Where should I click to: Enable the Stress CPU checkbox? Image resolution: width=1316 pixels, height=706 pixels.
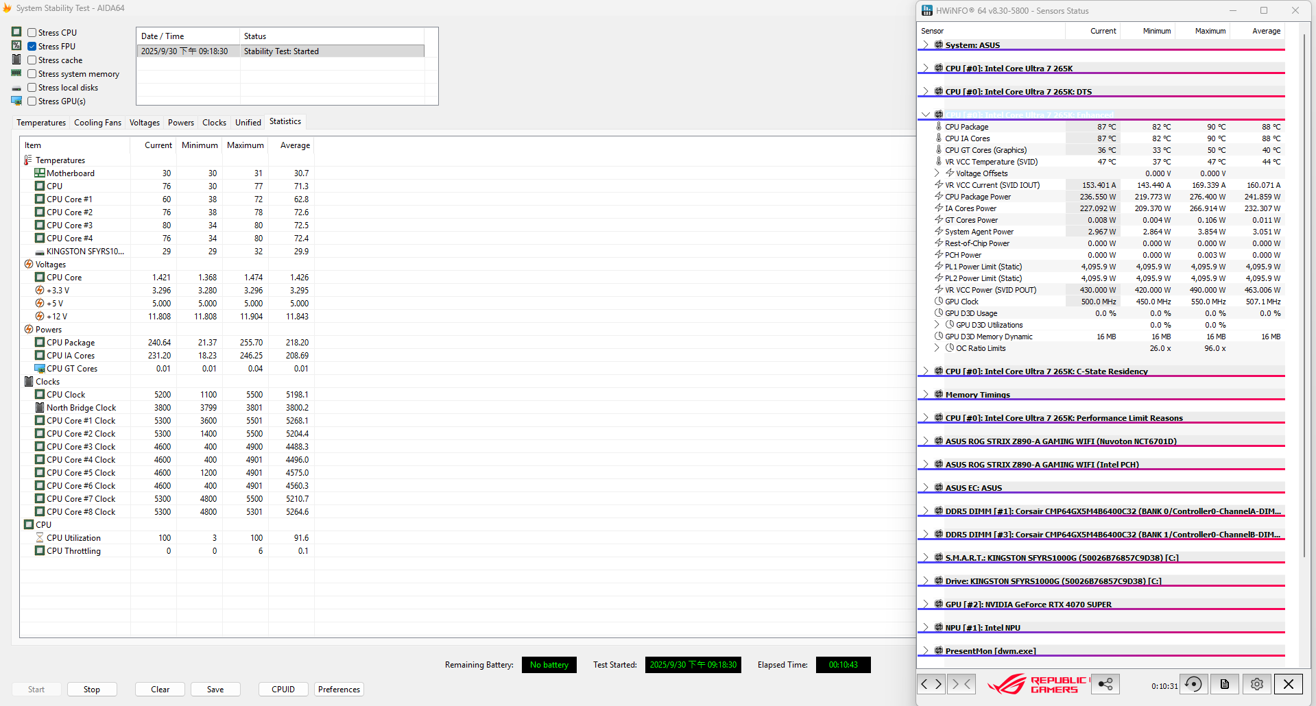(x=32, y=32)
